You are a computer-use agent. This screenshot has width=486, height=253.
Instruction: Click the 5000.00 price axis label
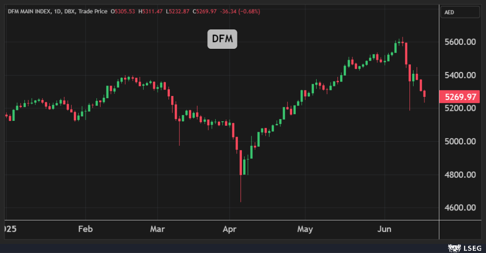click(460, 142)
